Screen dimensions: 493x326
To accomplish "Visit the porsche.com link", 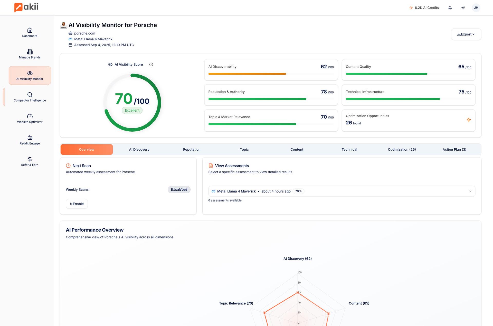I will (x=85, y=33).
